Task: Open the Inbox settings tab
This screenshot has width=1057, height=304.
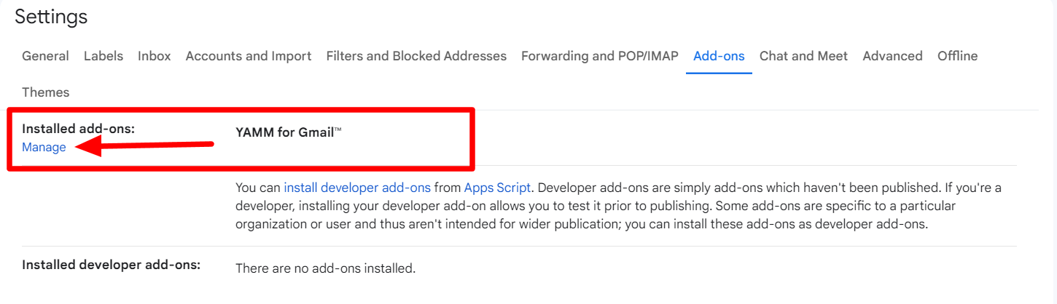Action: point(155,56)
